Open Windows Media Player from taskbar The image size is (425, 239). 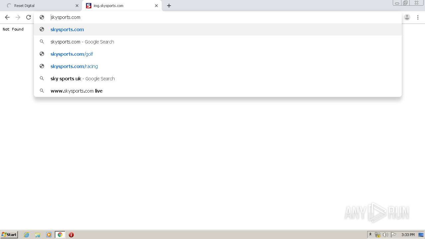pyautogui.click(x=49, y=235)
